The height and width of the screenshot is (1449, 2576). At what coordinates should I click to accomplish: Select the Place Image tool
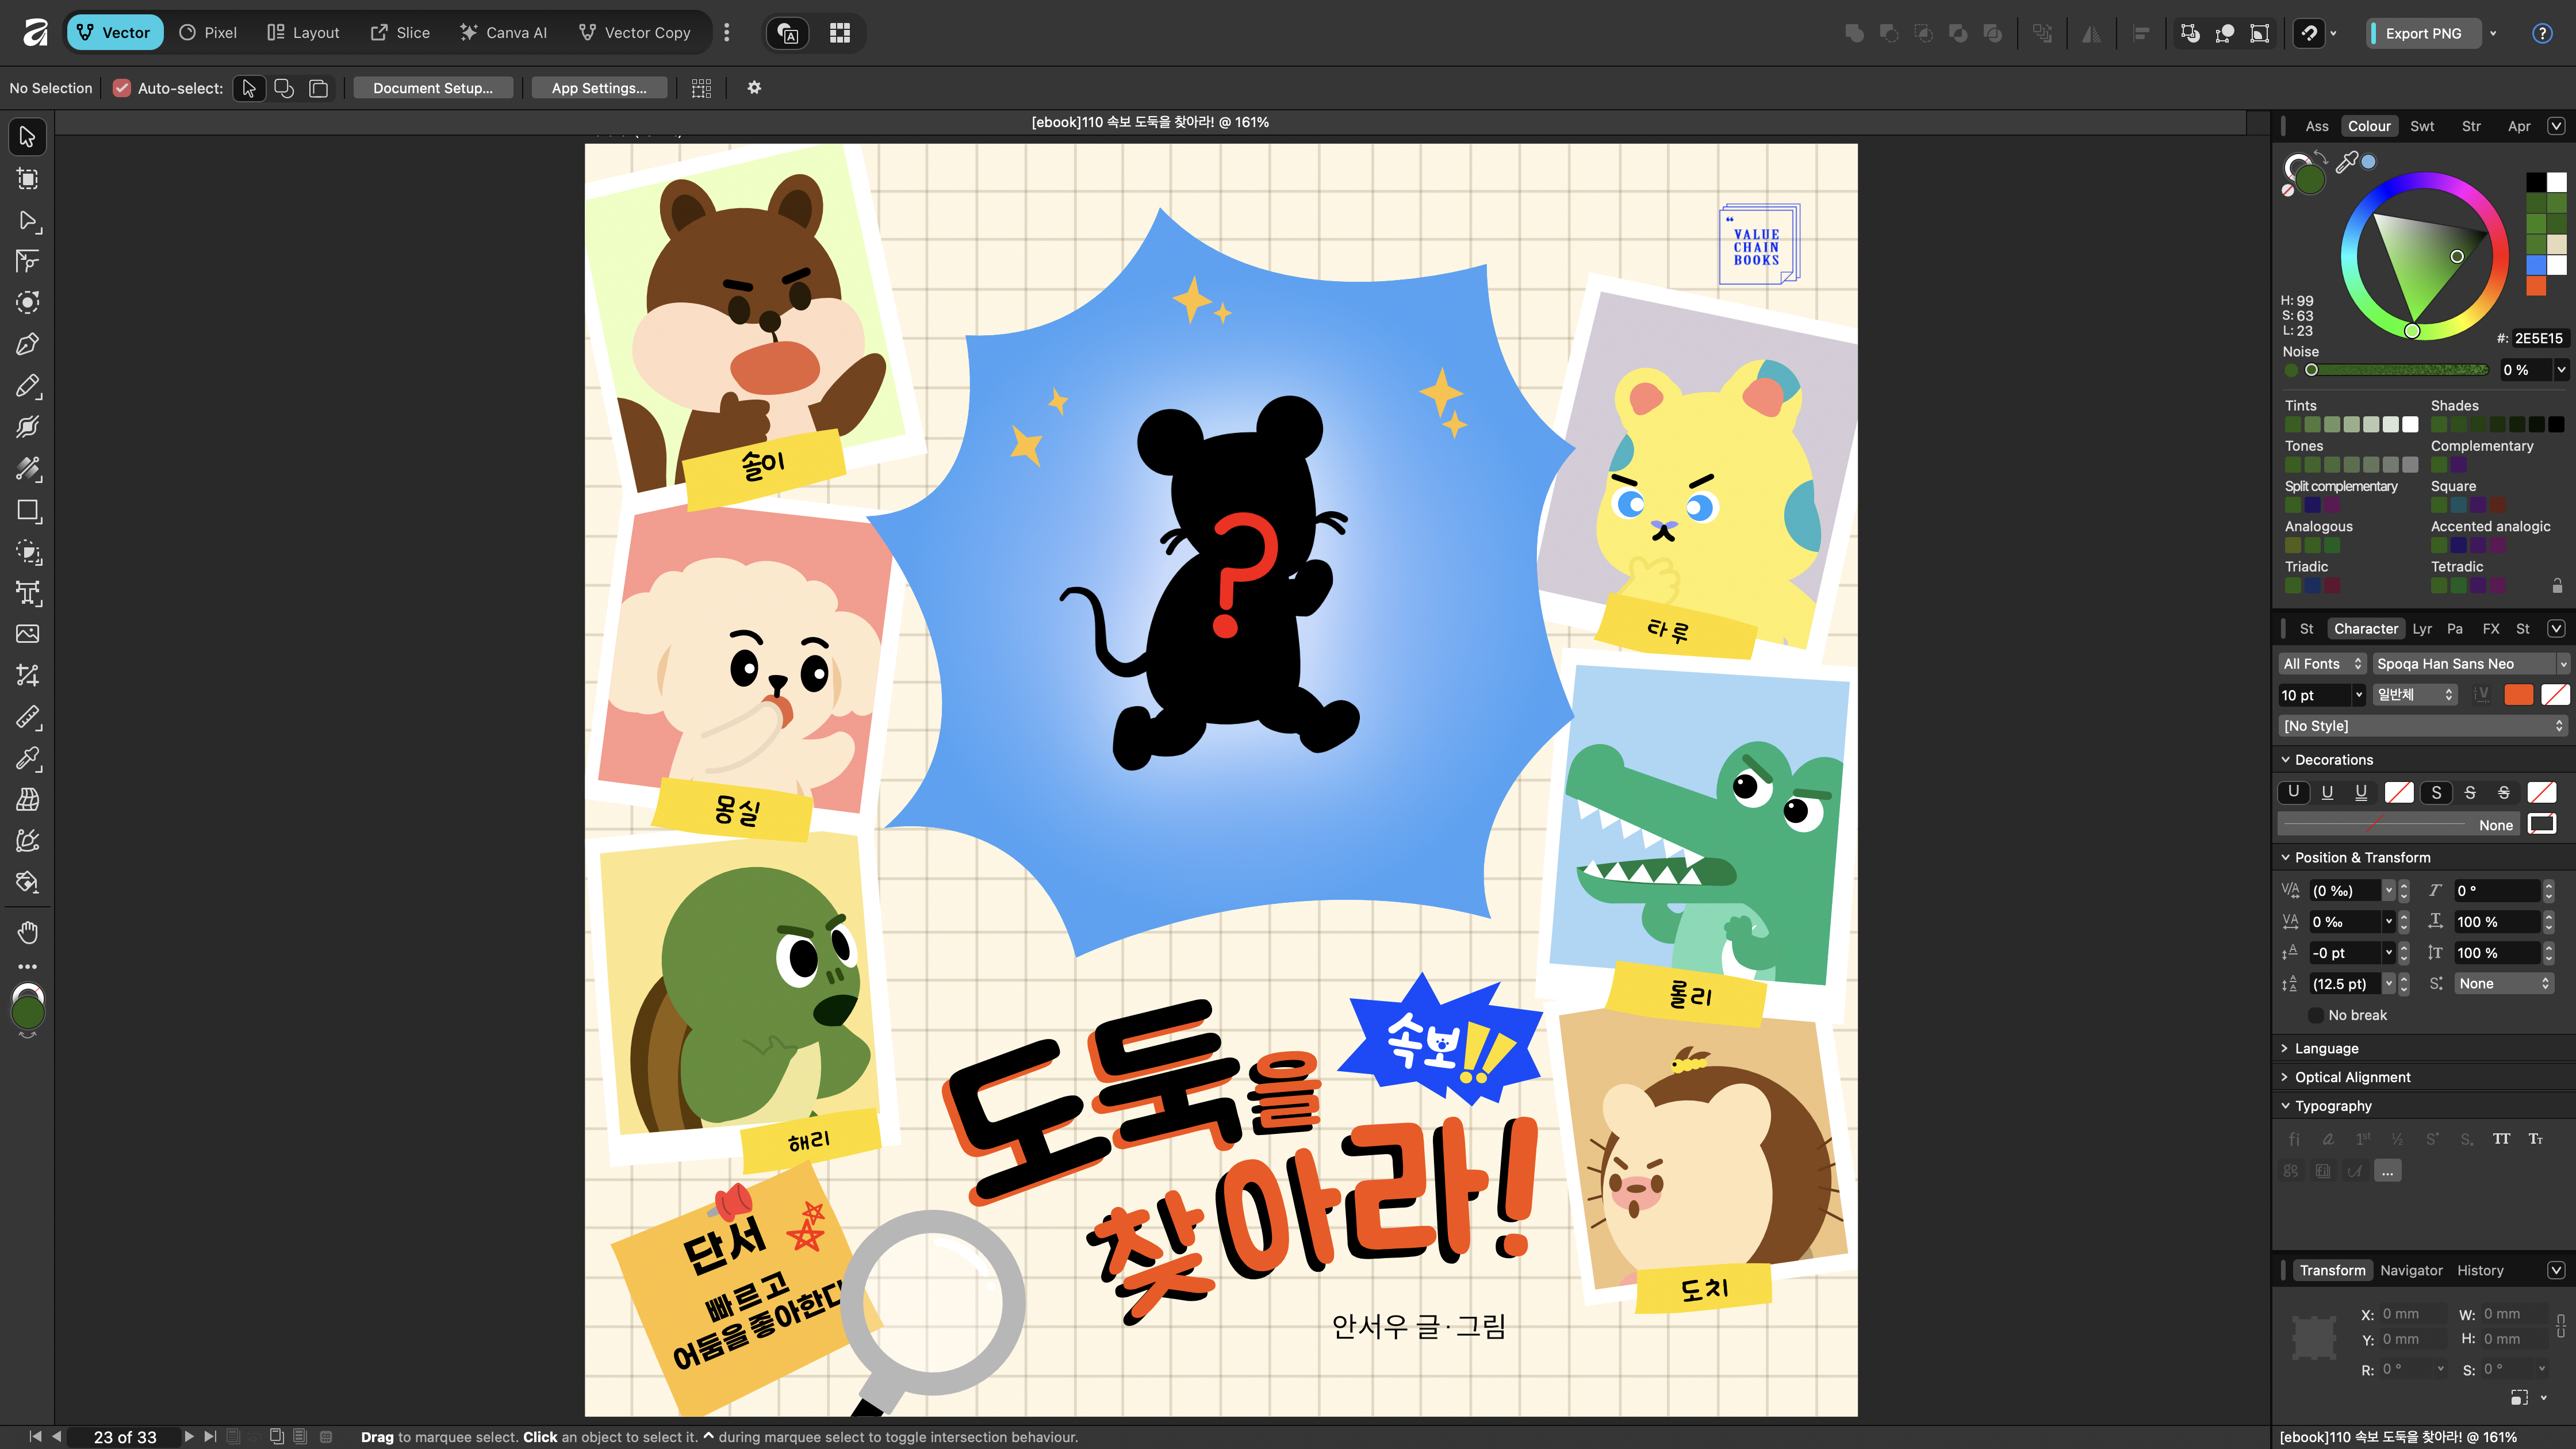(27, 634)
